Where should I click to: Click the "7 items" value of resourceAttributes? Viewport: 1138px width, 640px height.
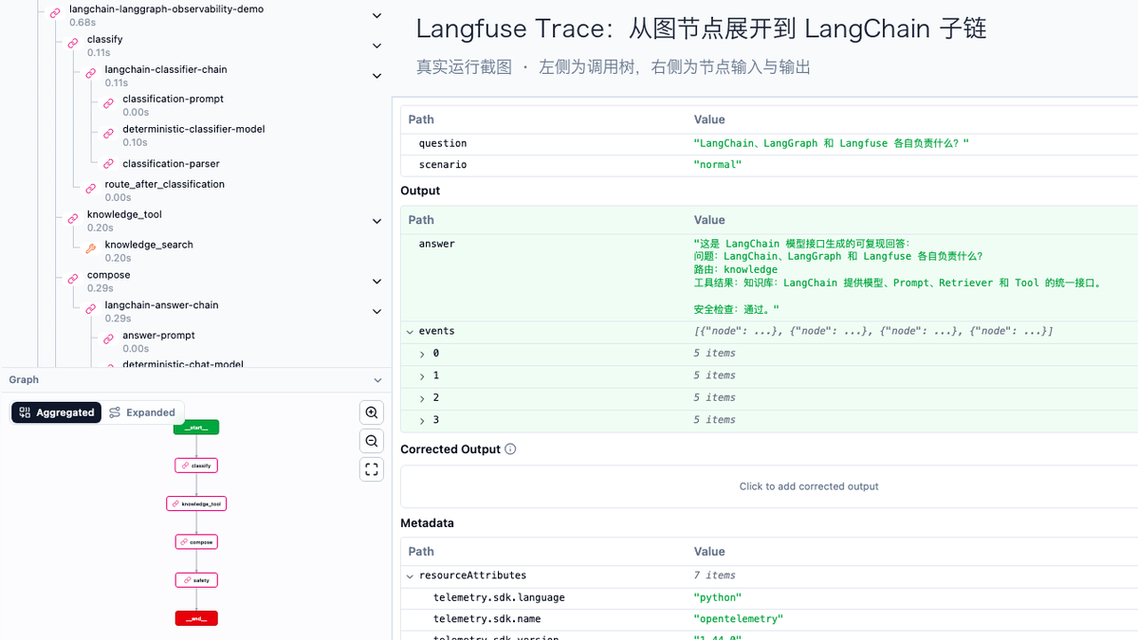714,576
